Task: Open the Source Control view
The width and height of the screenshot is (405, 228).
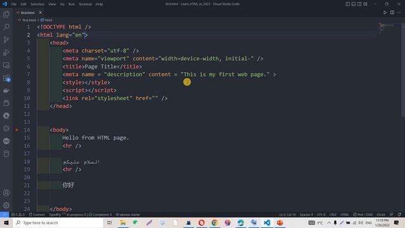Action: (6, 39)
